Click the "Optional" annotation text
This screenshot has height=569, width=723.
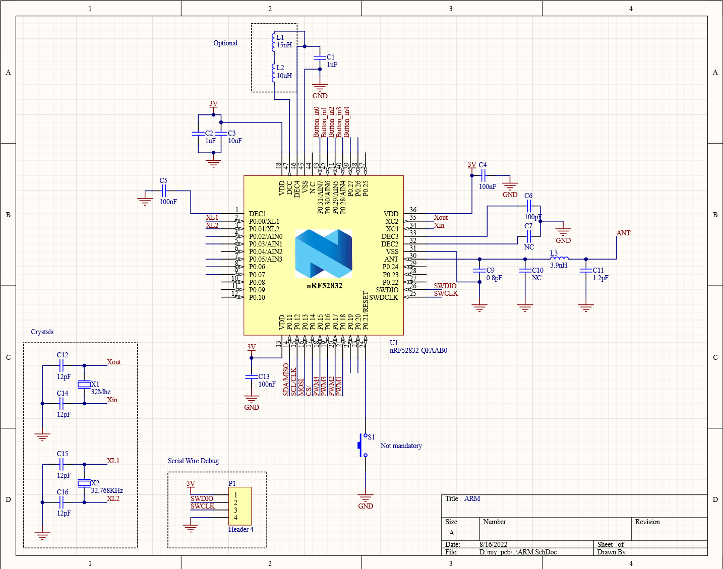(x=225, y=43)
